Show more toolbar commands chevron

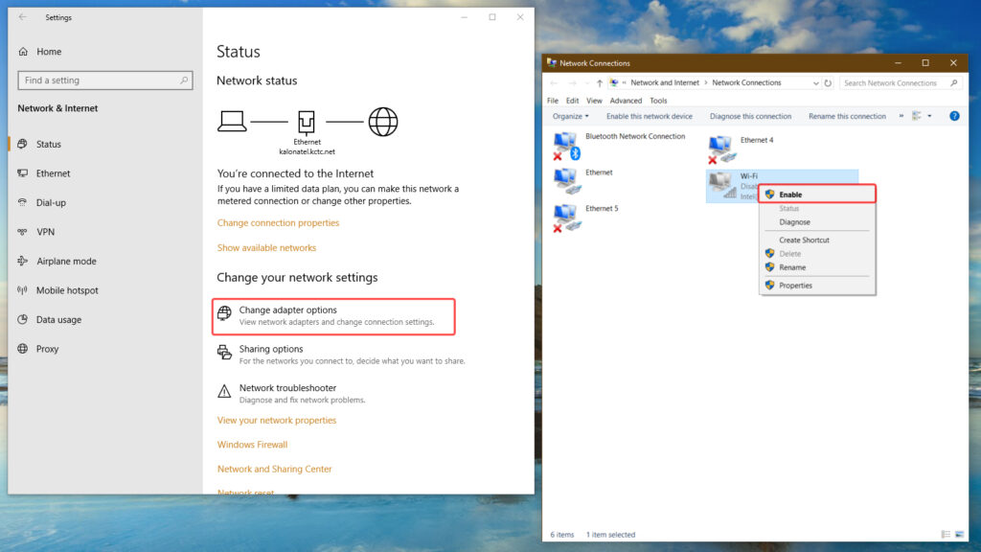coord(901,116)
